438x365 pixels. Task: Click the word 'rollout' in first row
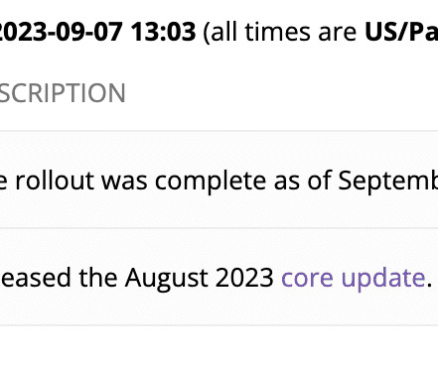pyautogui.click(x=55, y=182)
